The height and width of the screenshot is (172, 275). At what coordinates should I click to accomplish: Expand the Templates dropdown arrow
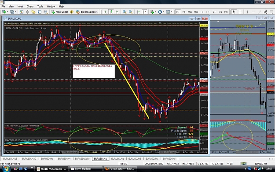[x=171, y=12]
